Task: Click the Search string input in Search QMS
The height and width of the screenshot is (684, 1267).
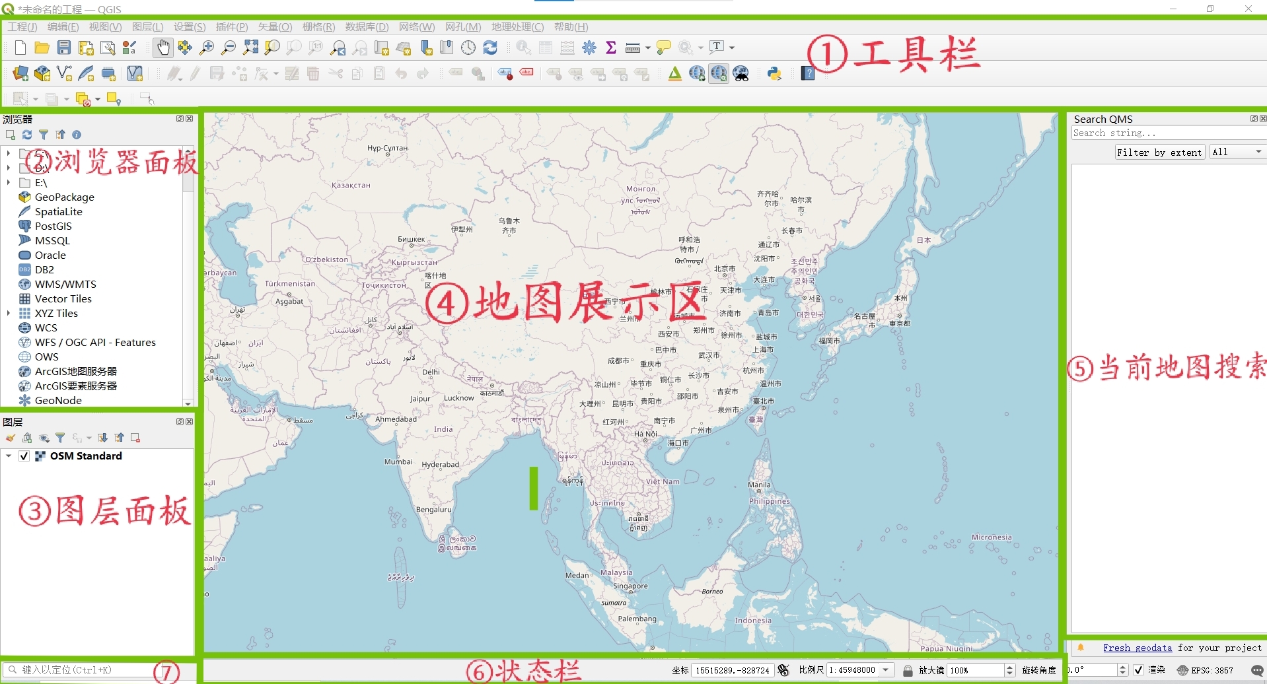Action: 1168,133
